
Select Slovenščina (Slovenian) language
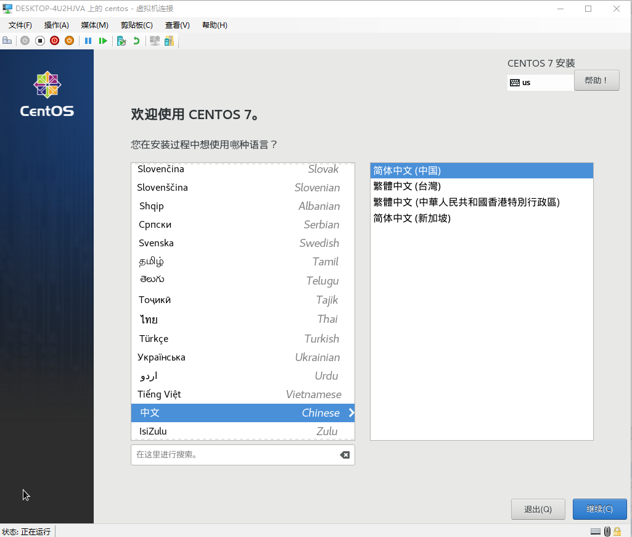coord(243,188)
